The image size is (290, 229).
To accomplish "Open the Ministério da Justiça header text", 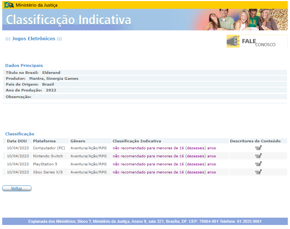I will 36,5.
